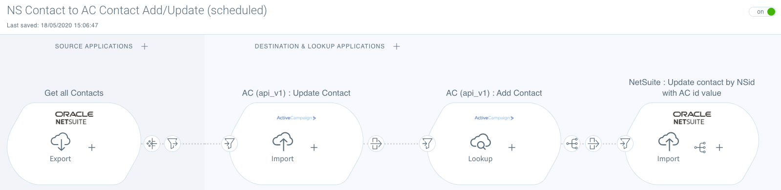The width and height of the screenshot is (781, 190).
Task: Add a new source application
Action: (x=145, y=46)
